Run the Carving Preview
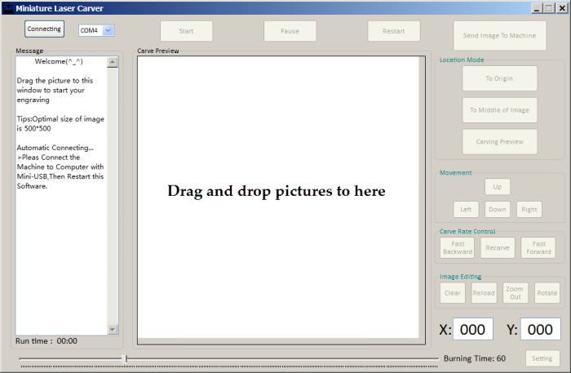The image size is (571, 373). click(499, 141)
